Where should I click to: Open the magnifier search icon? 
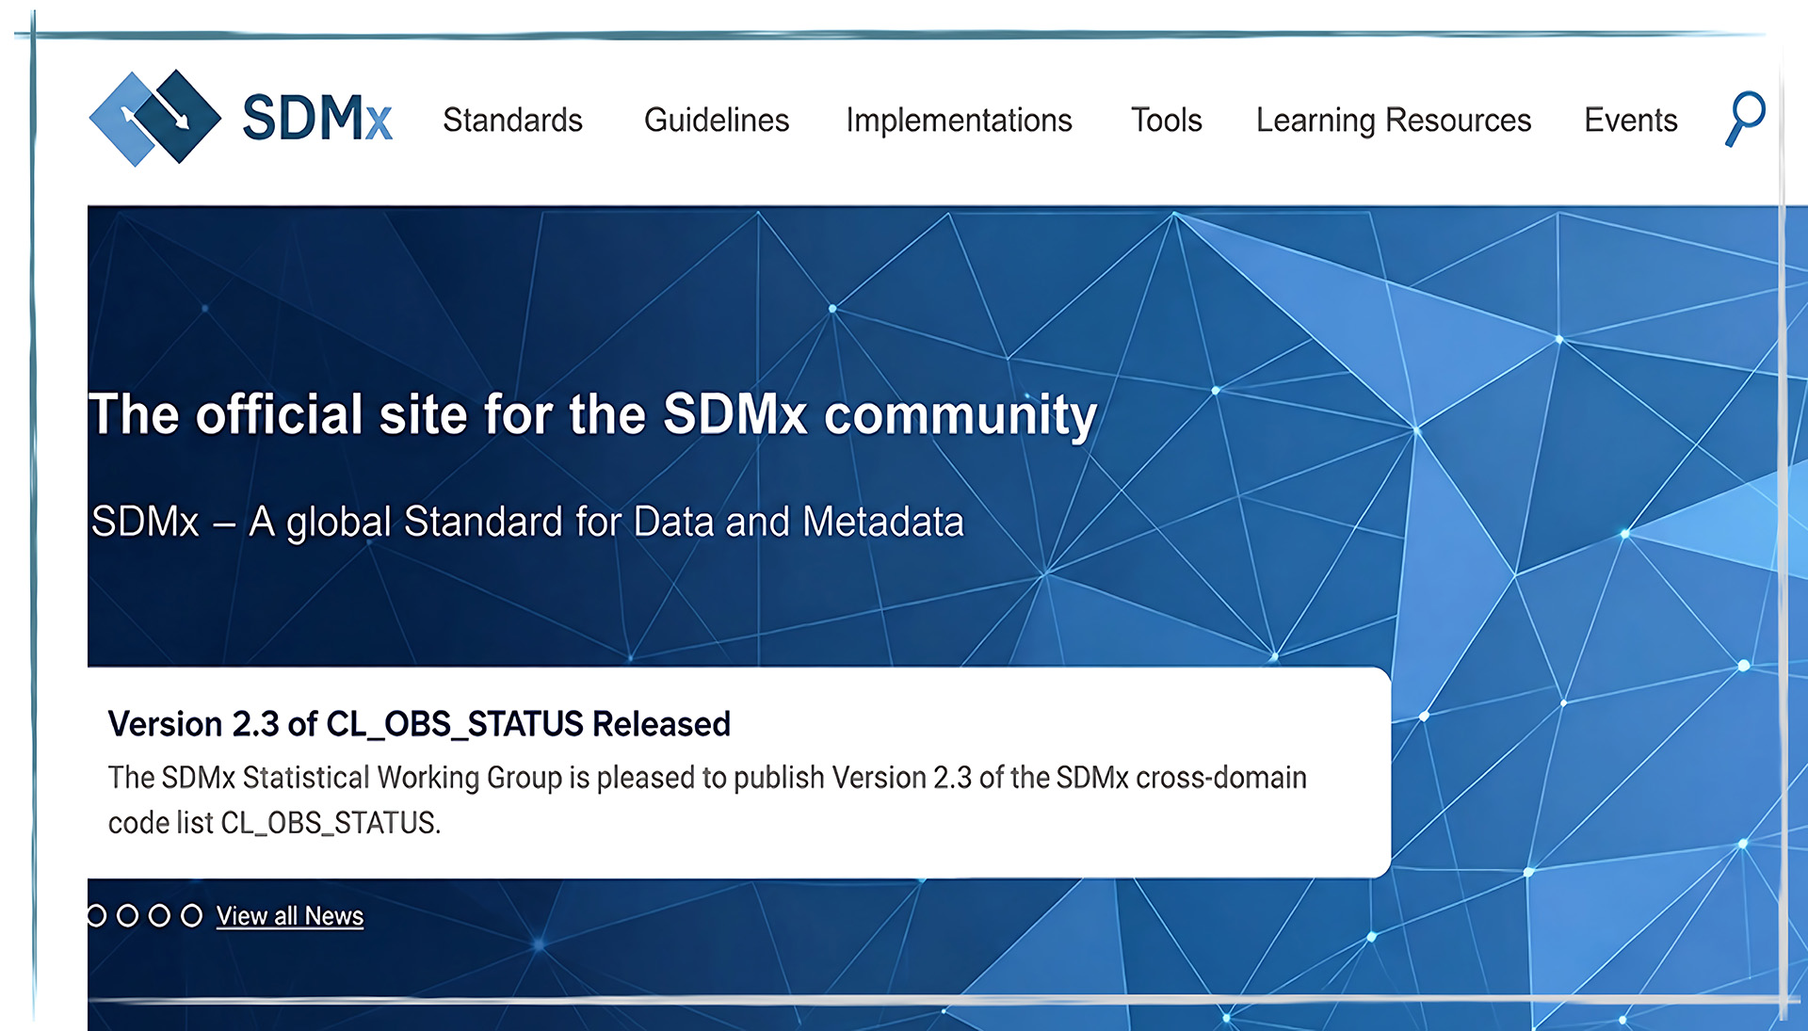[1745, 119]
